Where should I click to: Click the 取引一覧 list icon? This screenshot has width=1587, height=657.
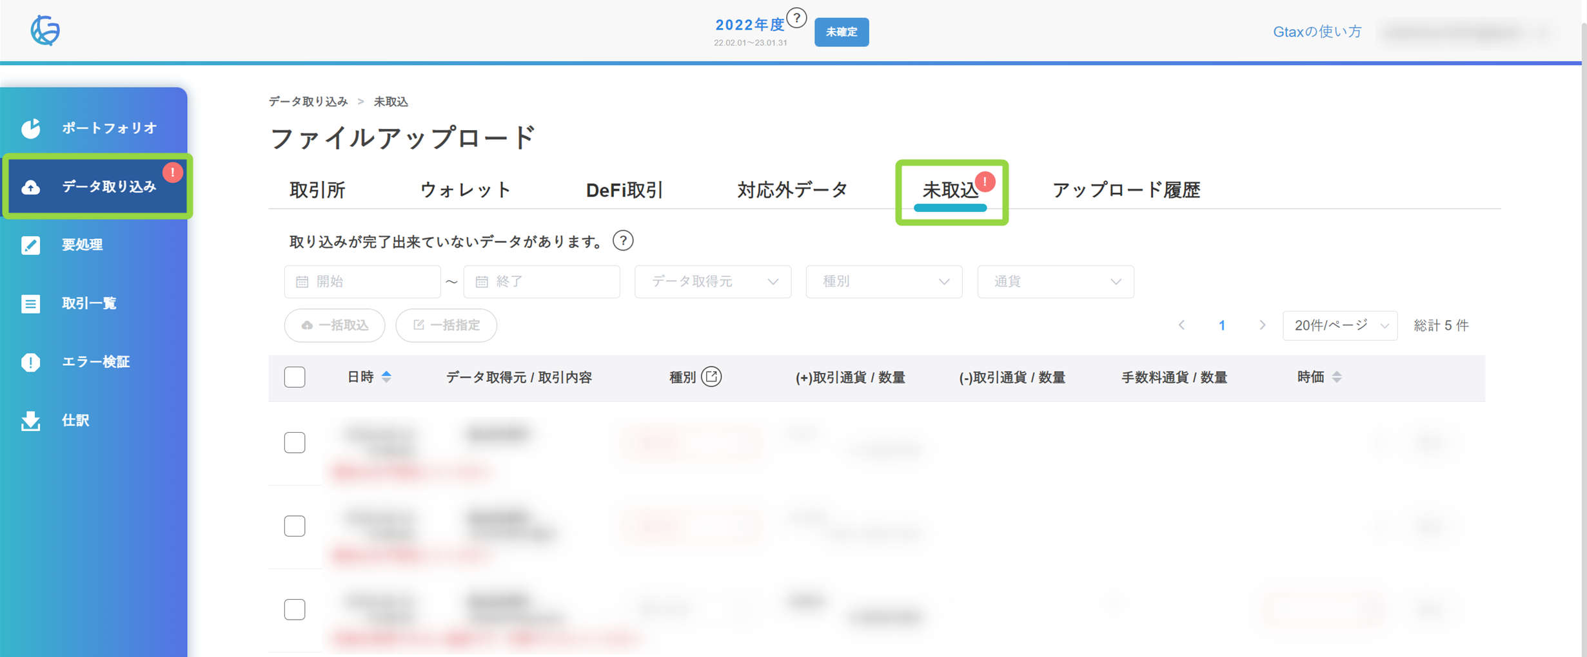(30, 303)
